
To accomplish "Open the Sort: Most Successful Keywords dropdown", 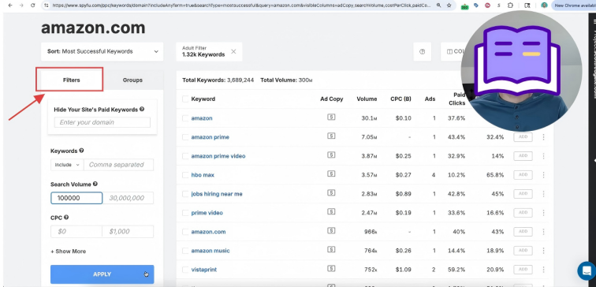I will tap(102, 52).
